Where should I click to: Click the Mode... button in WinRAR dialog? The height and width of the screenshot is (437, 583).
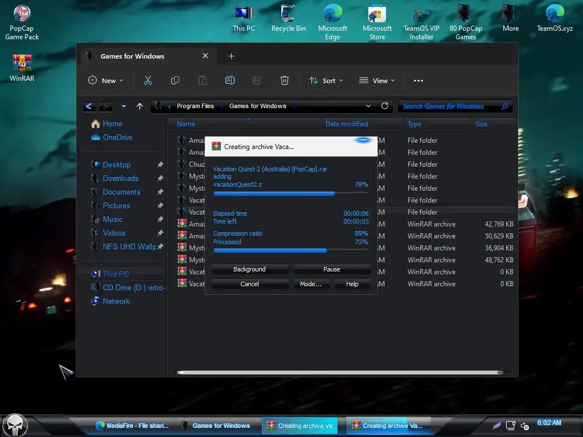(311, 284)
